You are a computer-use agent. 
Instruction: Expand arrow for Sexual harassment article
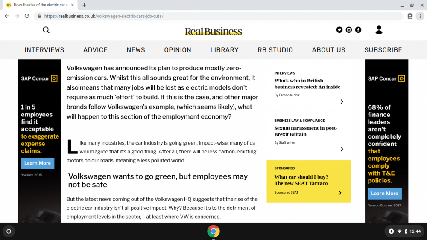(342, 149)
